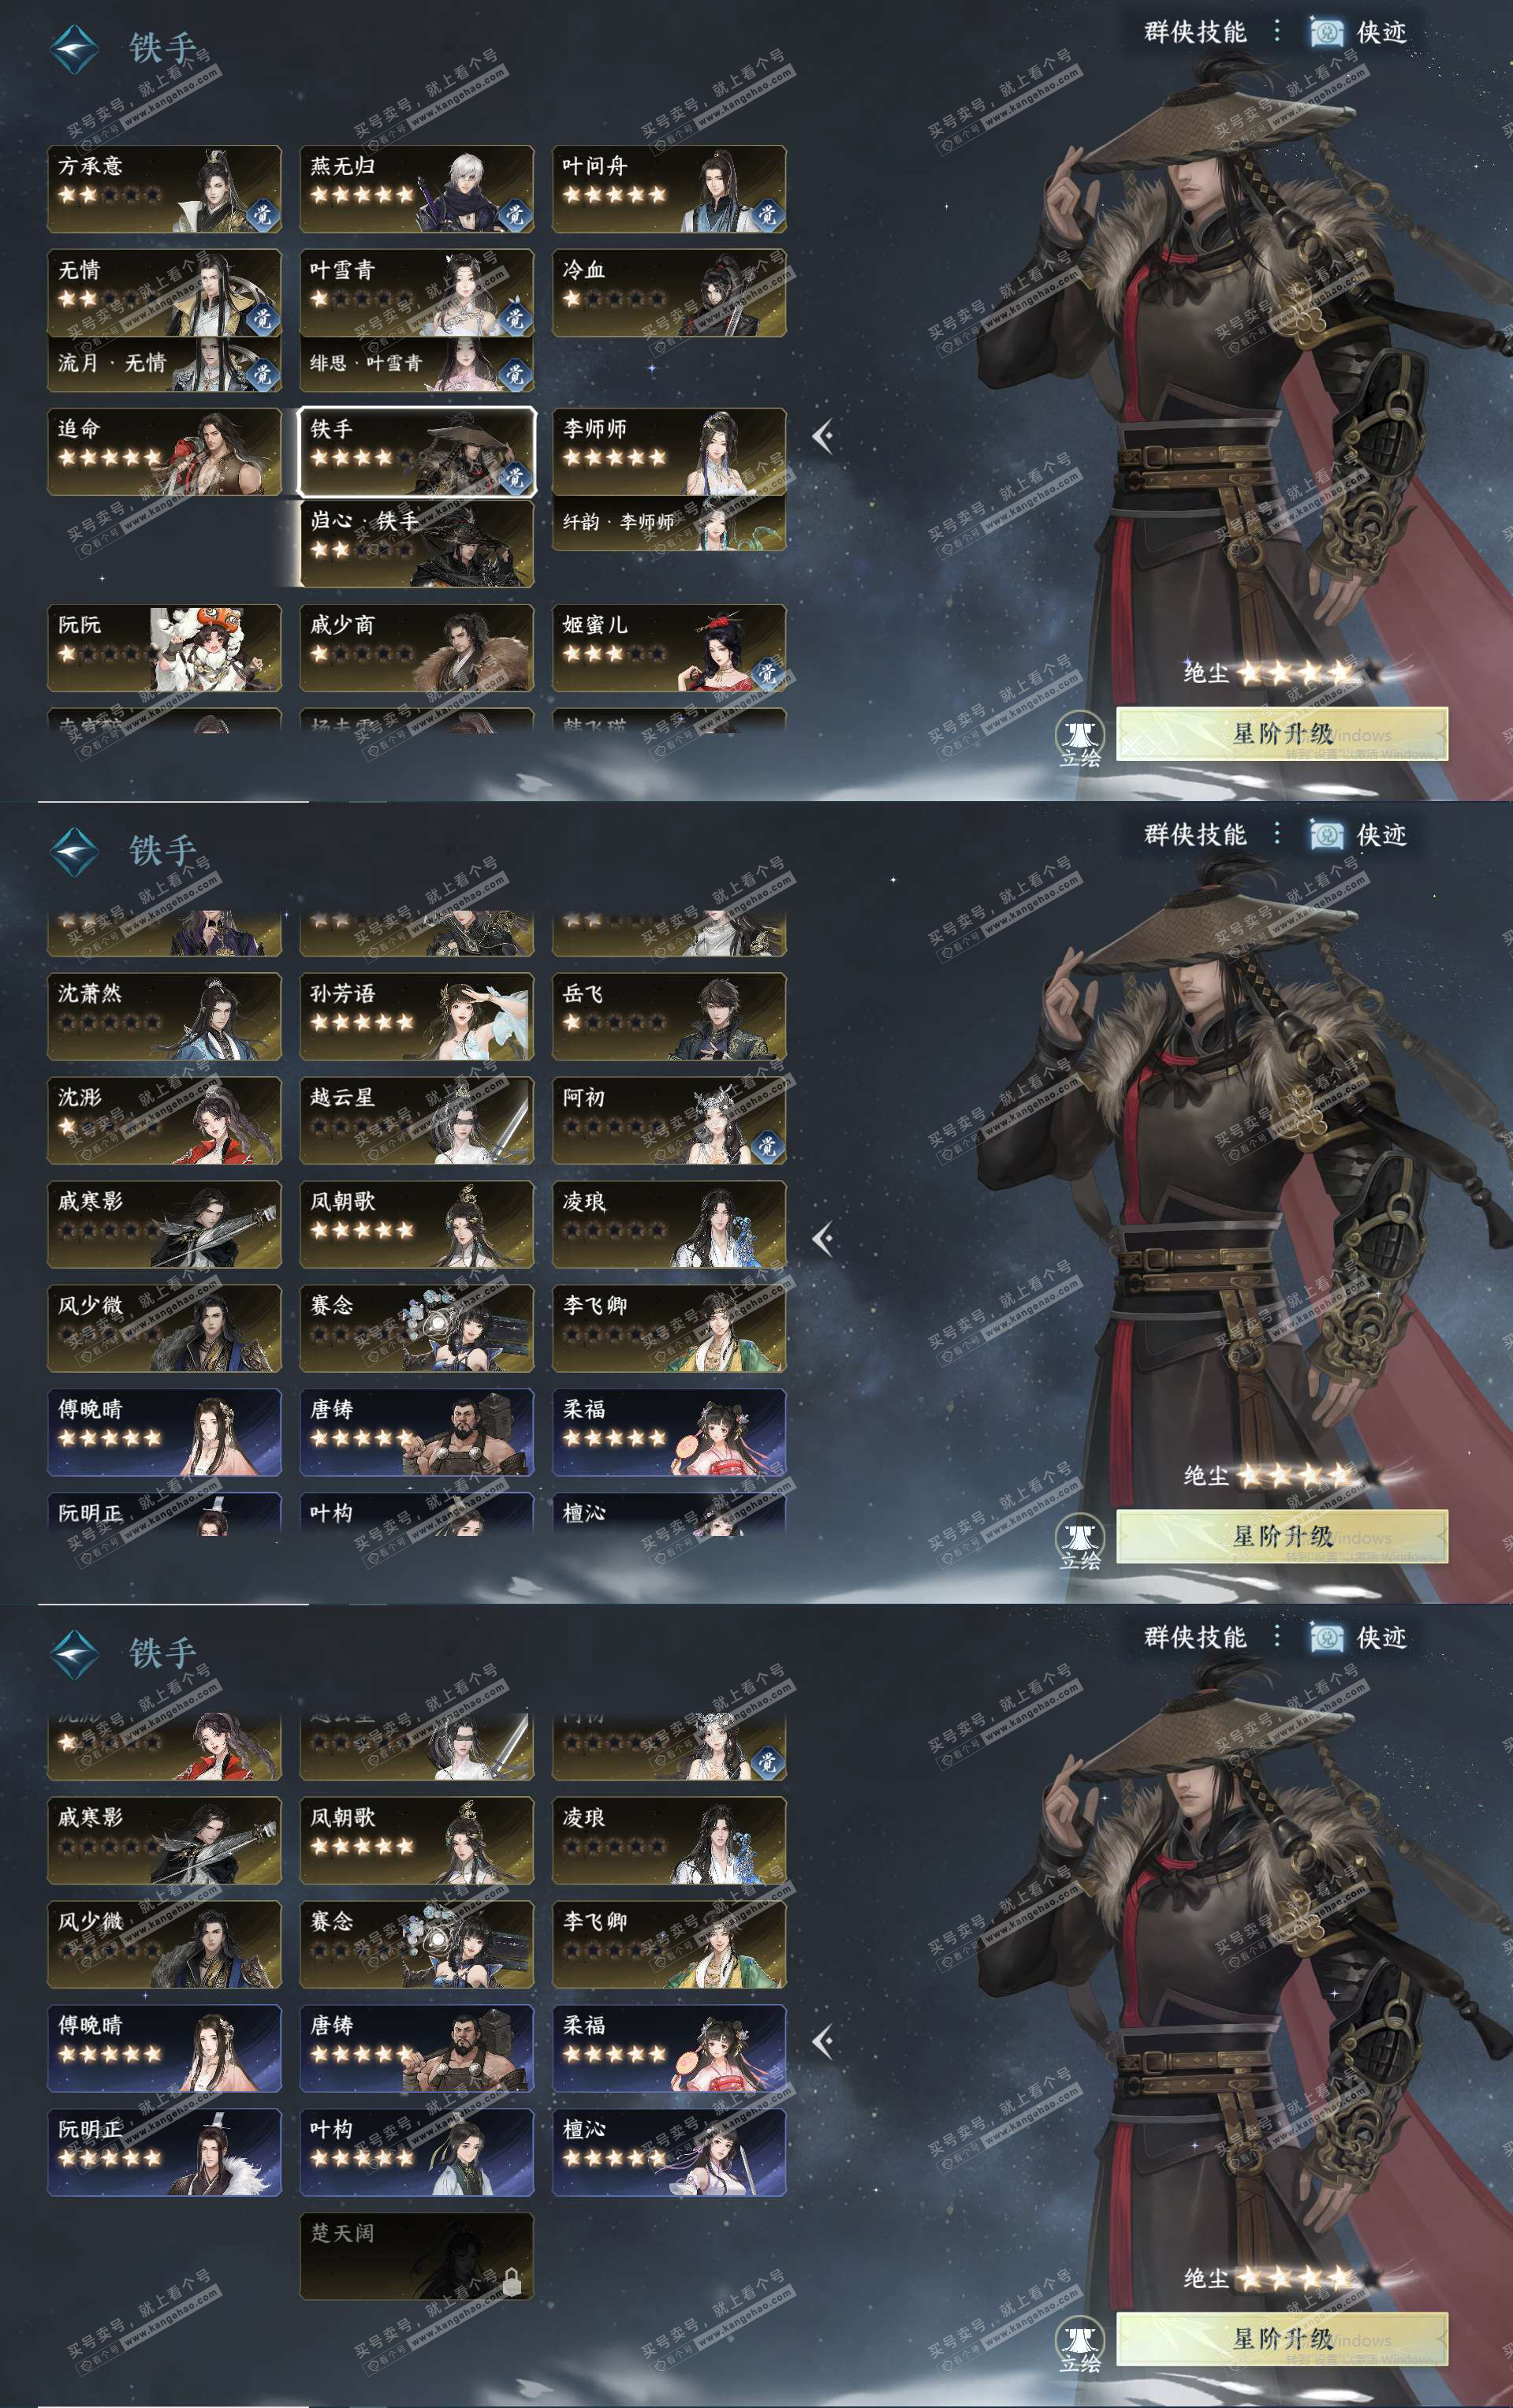This screenshot has width=1513, height=2408.
Task: Tap the 觉 badge on 姬蜜儿's card
Action: [x=767, y=673]
